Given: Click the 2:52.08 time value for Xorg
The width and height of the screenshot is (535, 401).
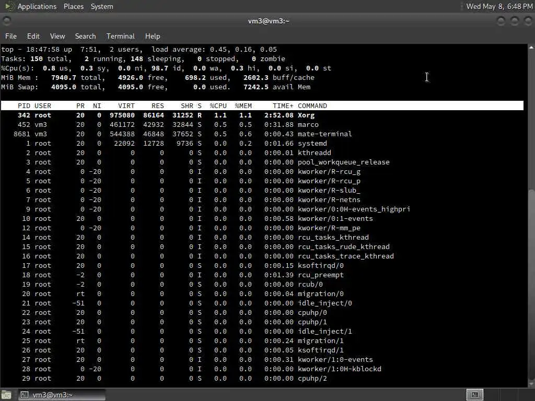Looking at the screenshot, I should coord(279,115).
